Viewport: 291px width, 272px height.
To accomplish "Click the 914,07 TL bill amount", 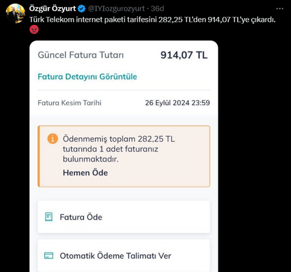I will [184, 55].
